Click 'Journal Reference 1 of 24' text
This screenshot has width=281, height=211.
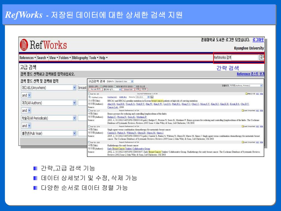pos(147,94)
